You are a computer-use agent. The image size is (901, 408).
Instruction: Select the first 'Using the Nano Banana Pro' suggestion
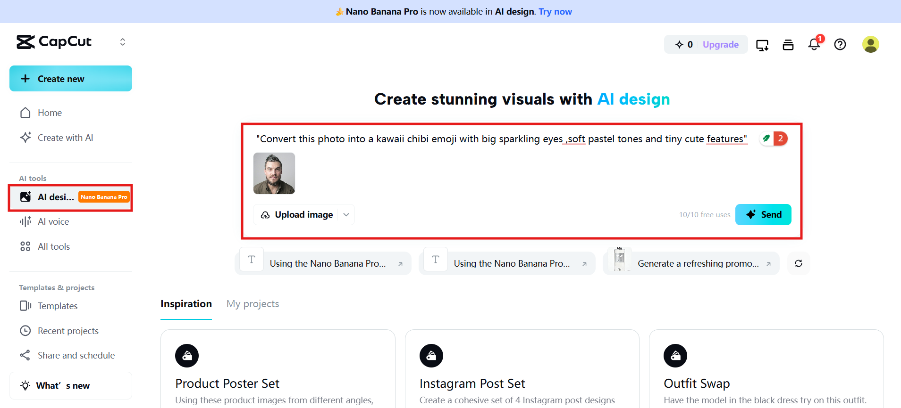click(323, 263)
